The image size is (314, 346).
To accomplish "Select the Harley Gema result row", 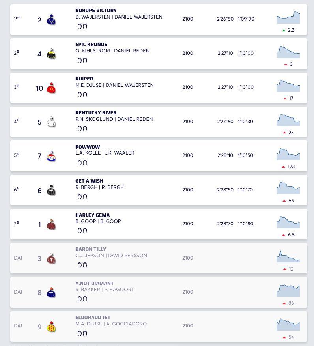I will pyautogui.click(x=159, y=224).
